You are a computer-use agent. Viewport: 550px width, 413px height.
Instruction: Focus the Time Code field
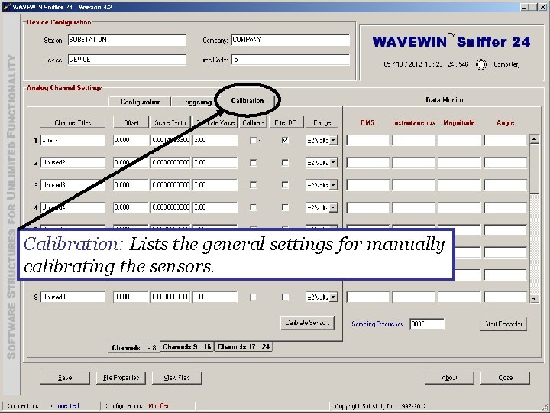click(x=290, y=60)
